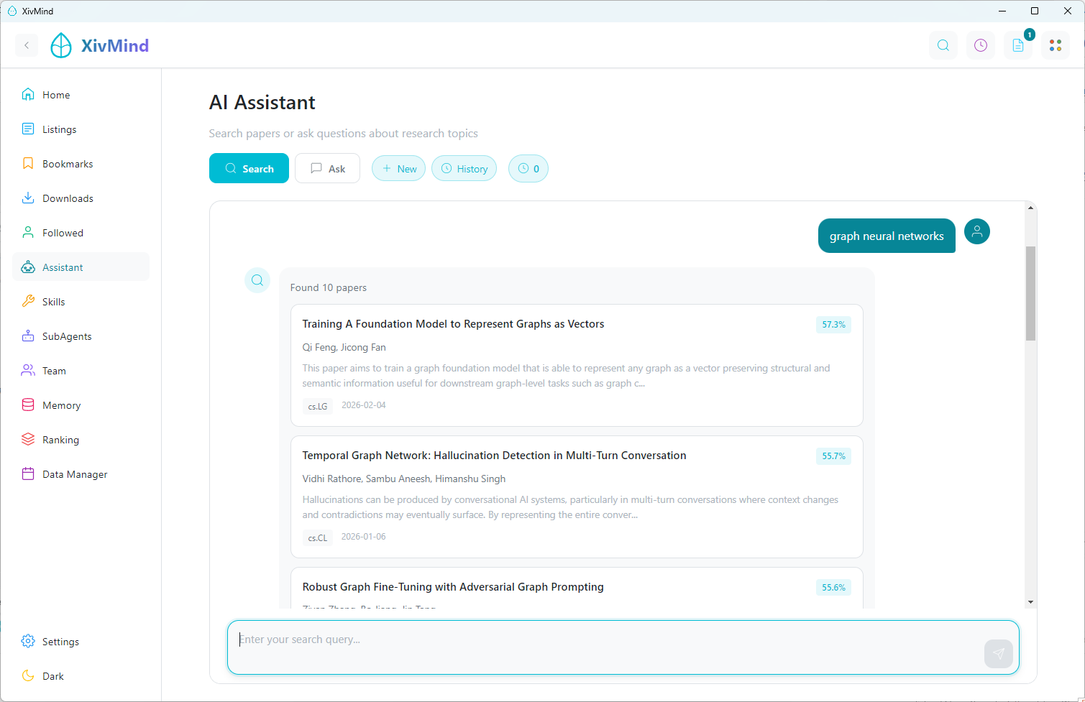Viewport: 1085px width, 702px height.
Task: Open the document icon with badge 1
Action: [x=1018, y=45]
